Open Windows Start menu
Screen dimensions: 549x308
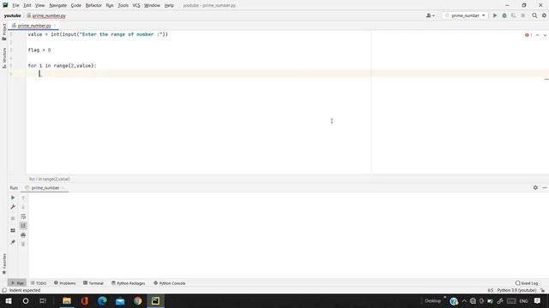click(x=9, y=301)
